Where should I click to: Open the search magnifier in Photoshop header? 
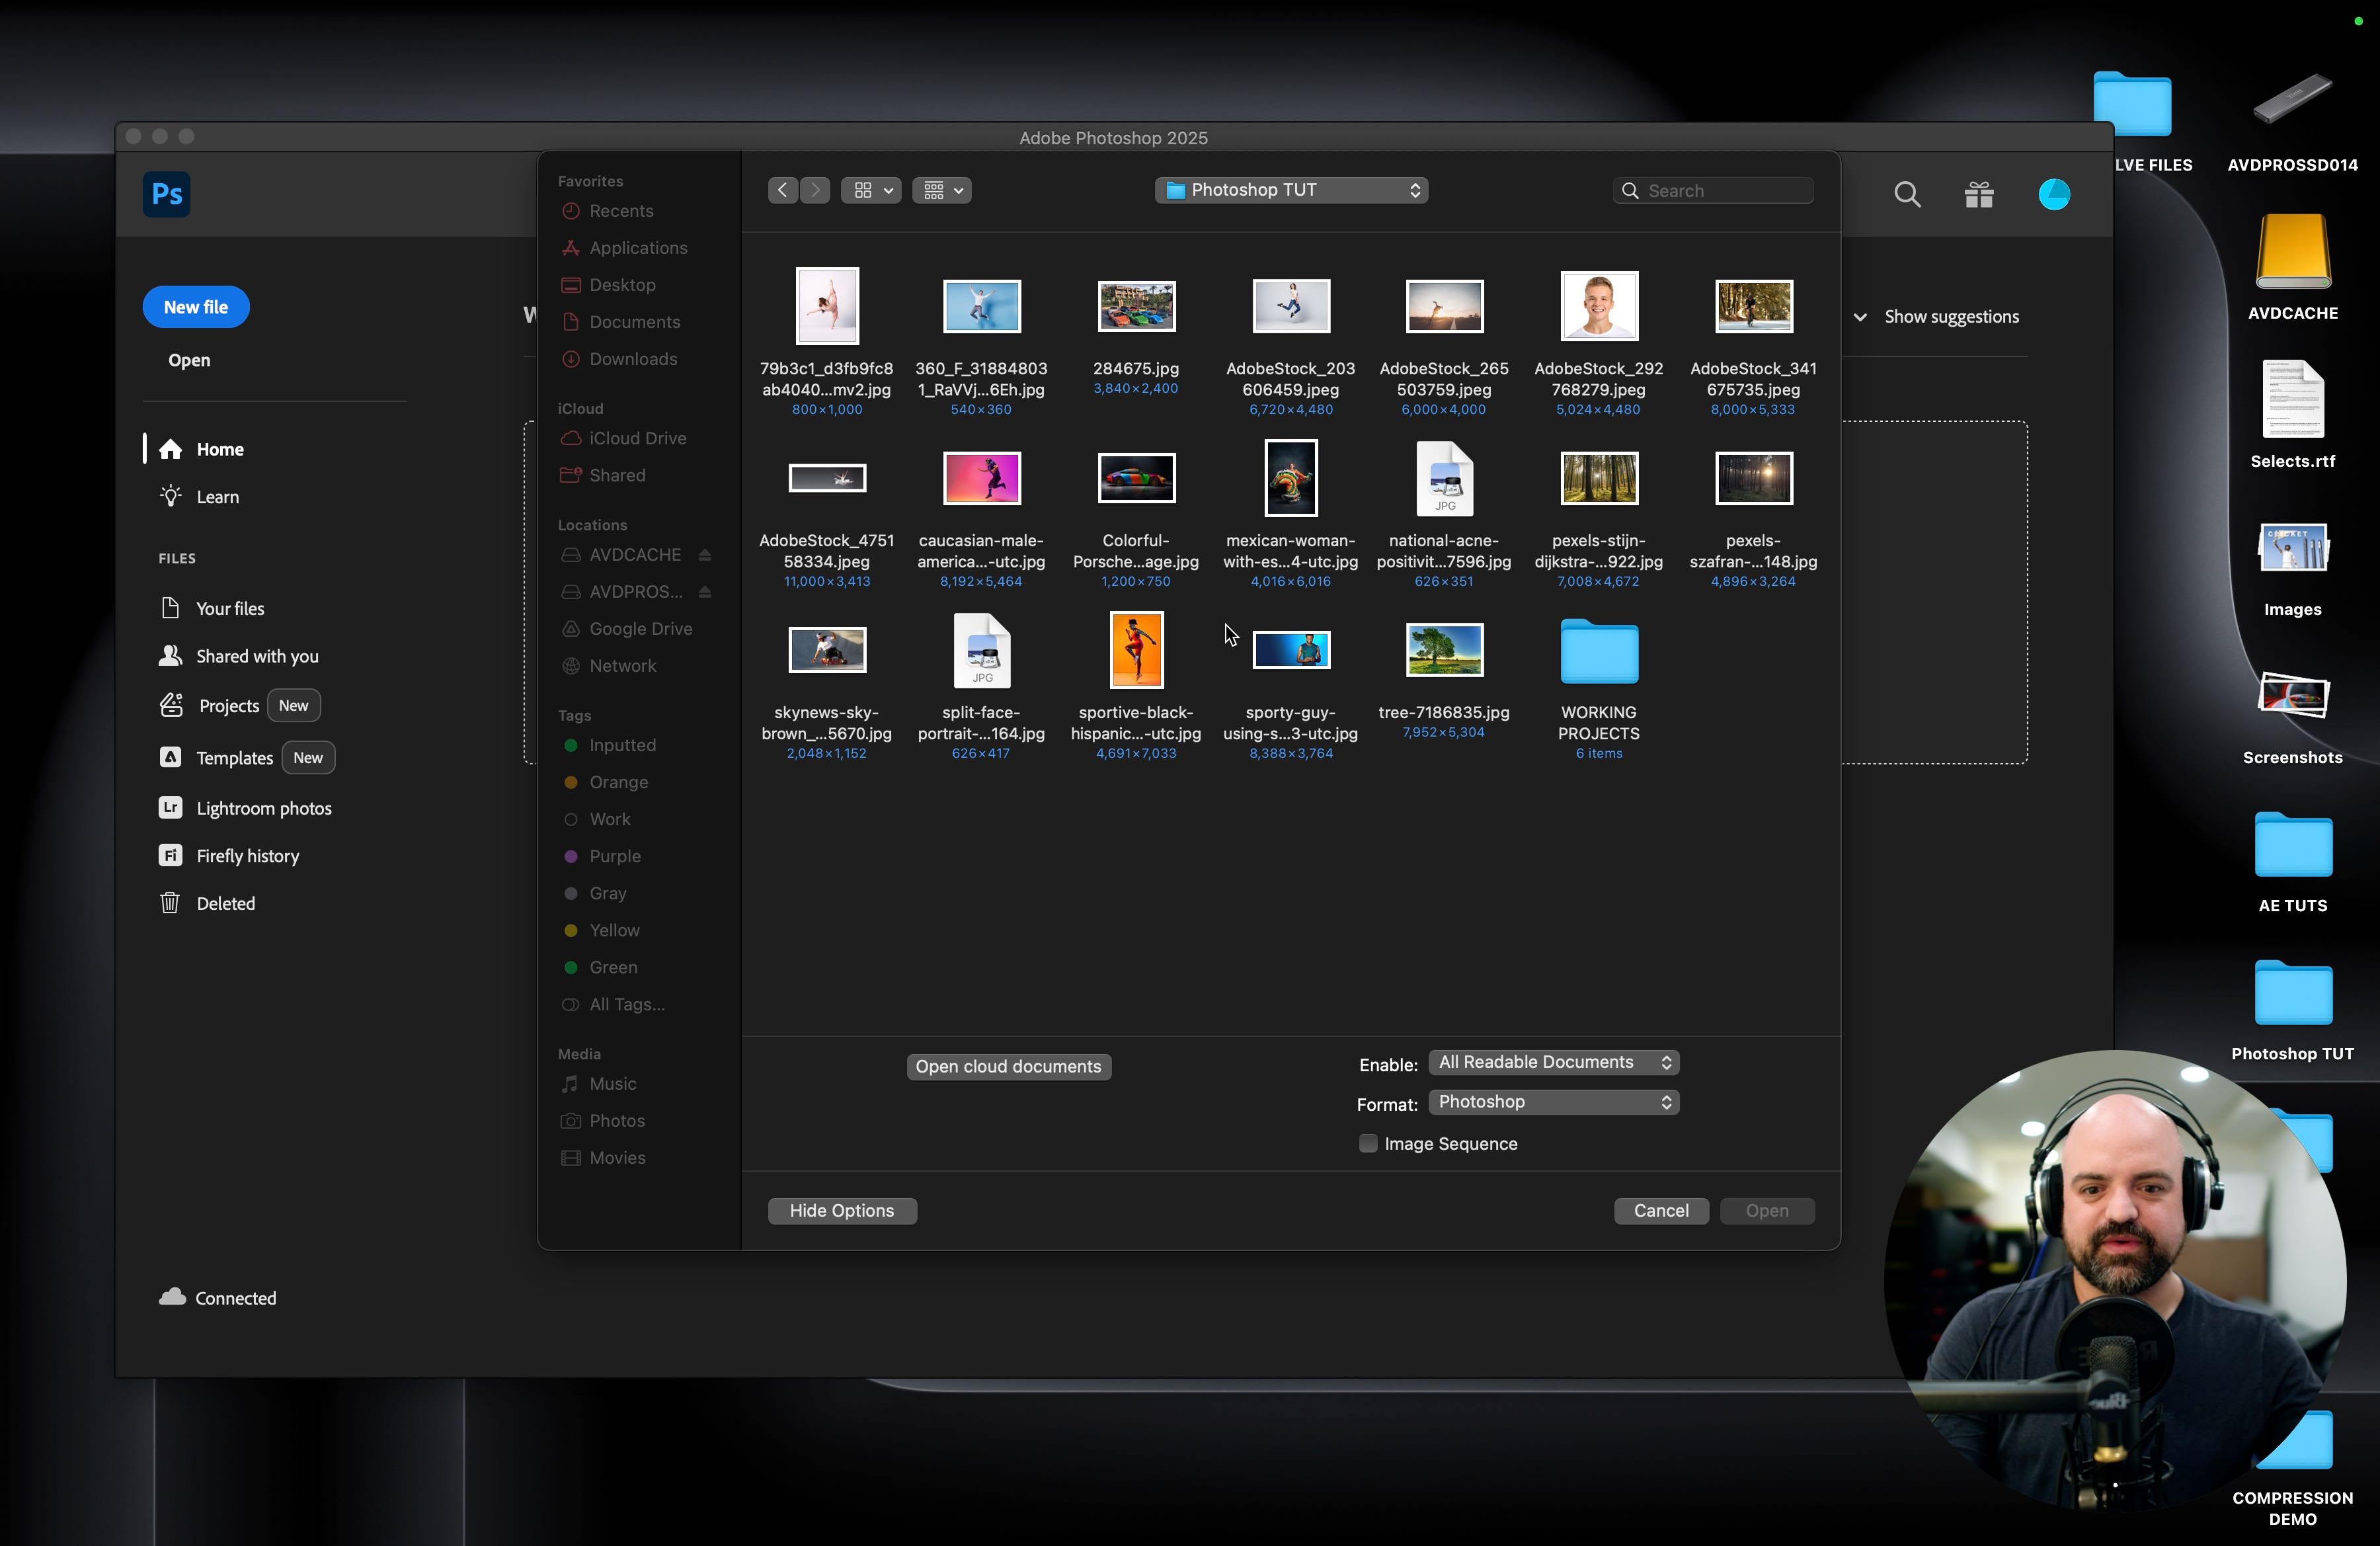tap(1907, 194)
